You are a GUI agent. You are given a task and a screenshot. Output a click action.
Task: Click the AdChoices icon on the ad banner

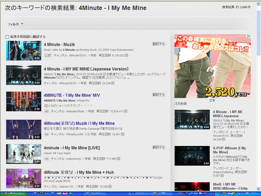pos(249,36)
